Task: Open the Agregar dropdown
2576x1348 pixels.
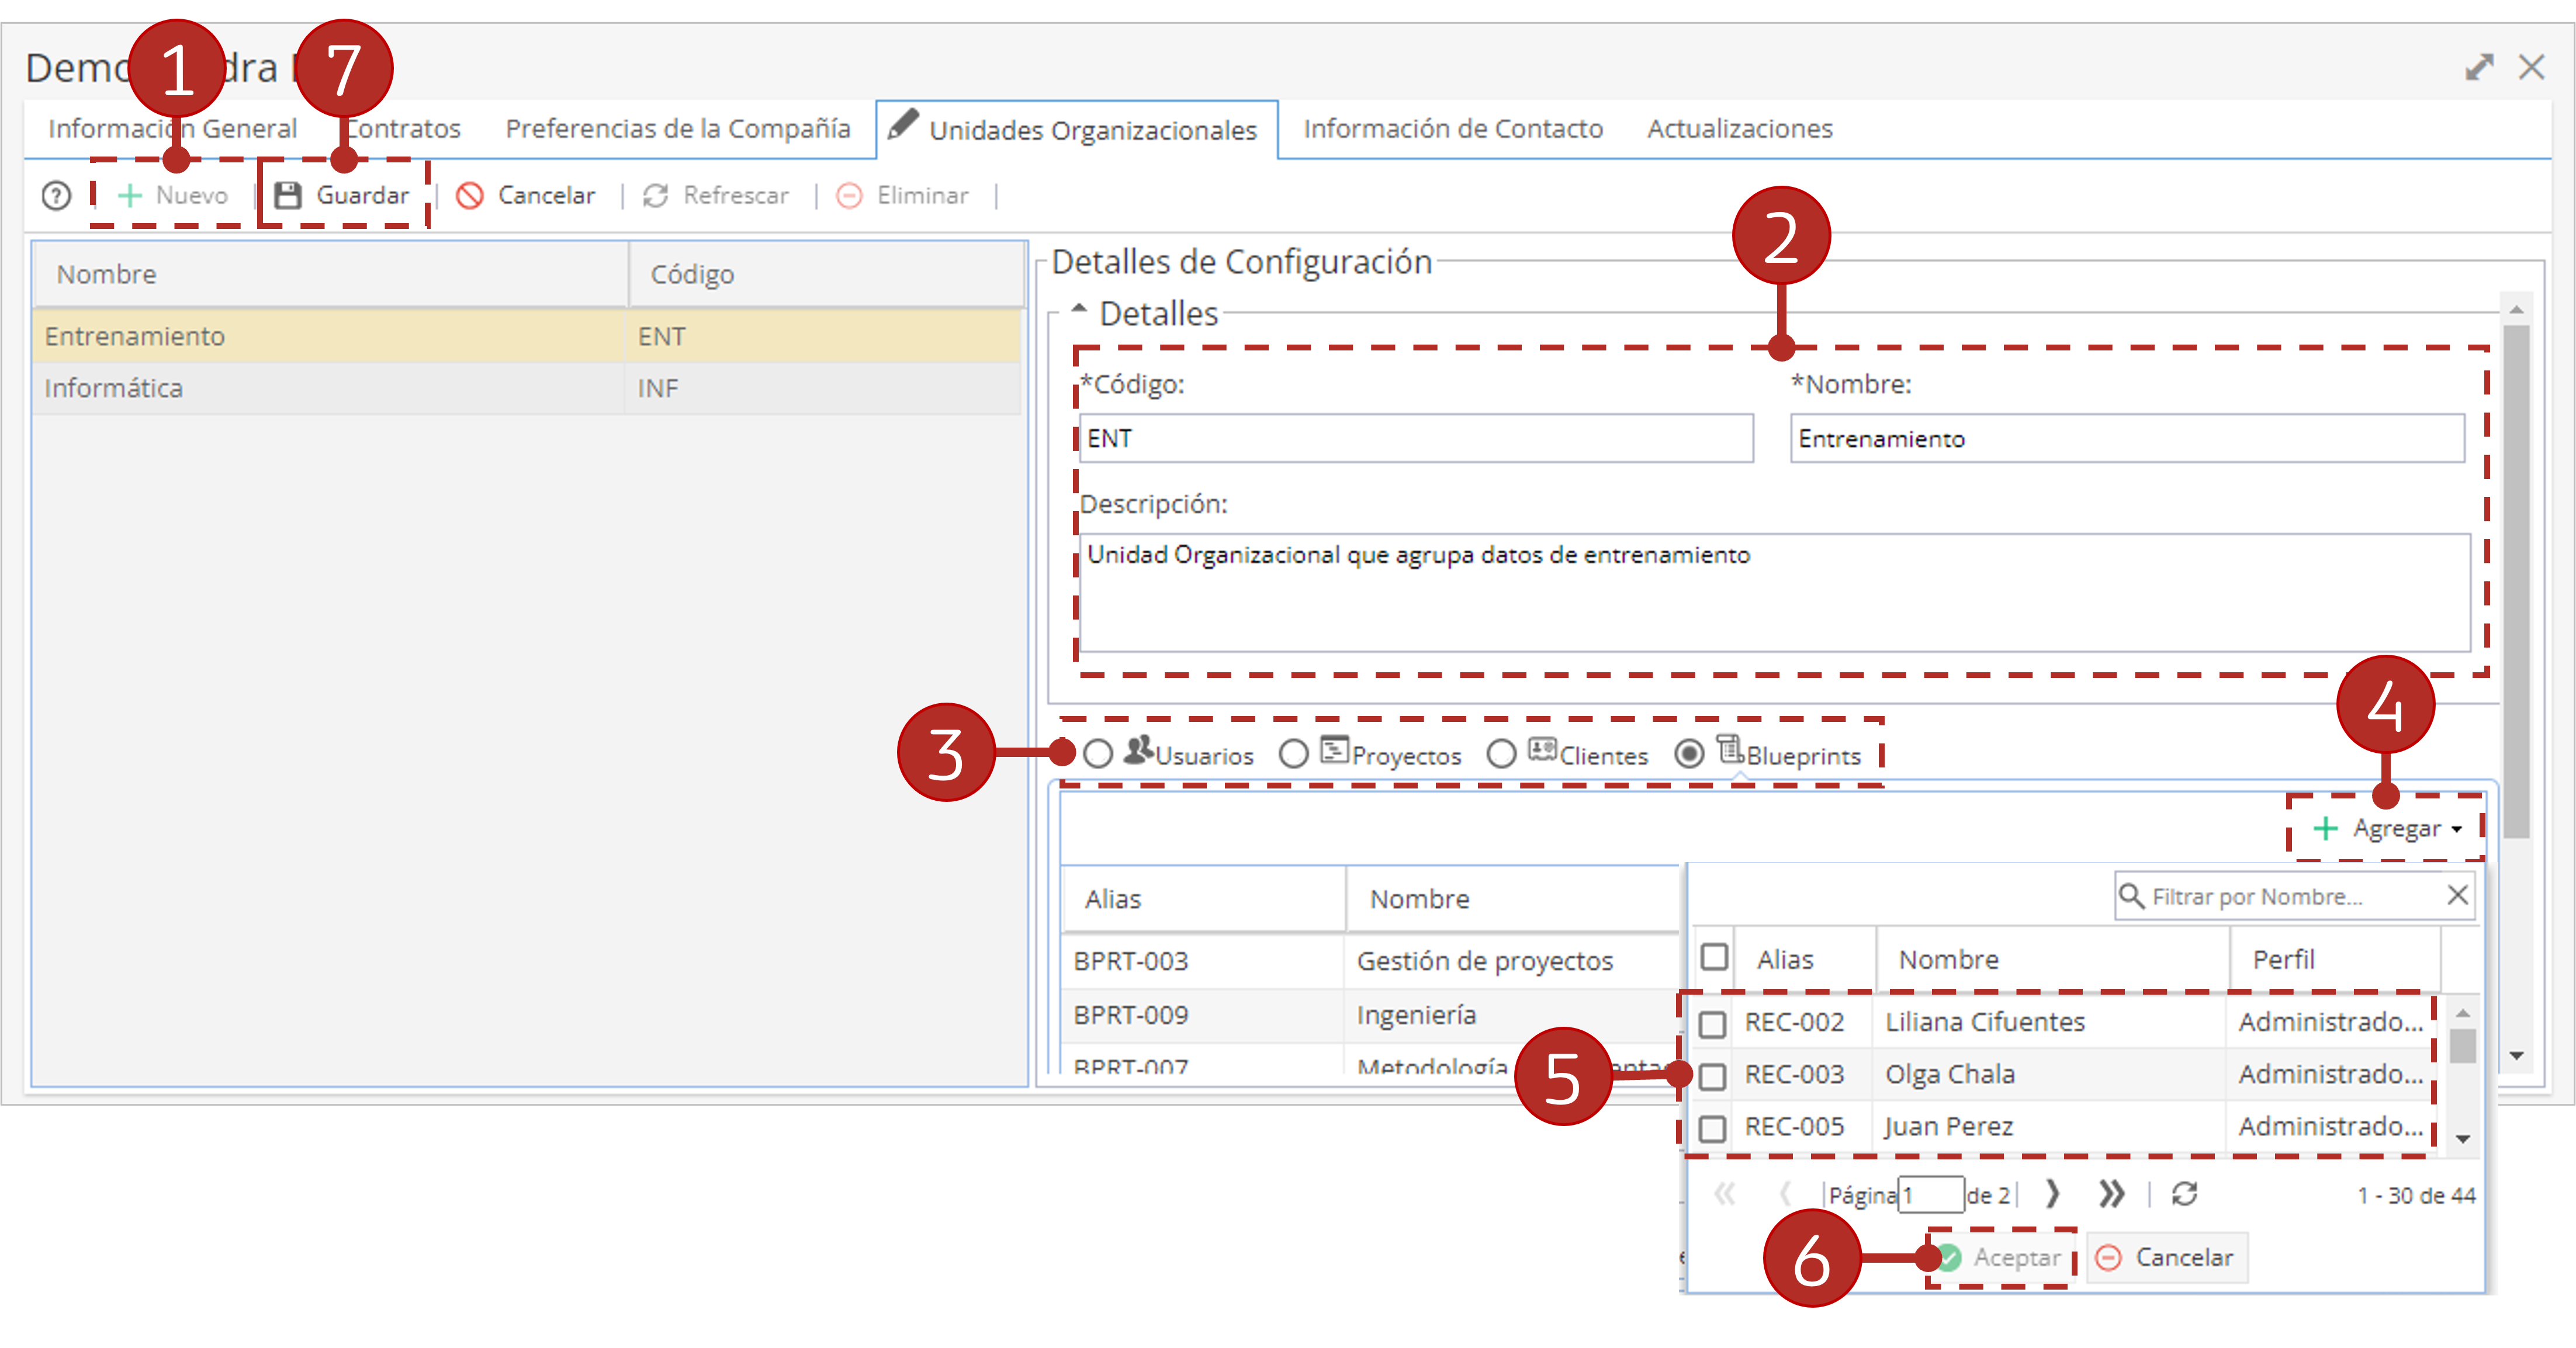Action: pyautogui.click(x=2387, y=828)
